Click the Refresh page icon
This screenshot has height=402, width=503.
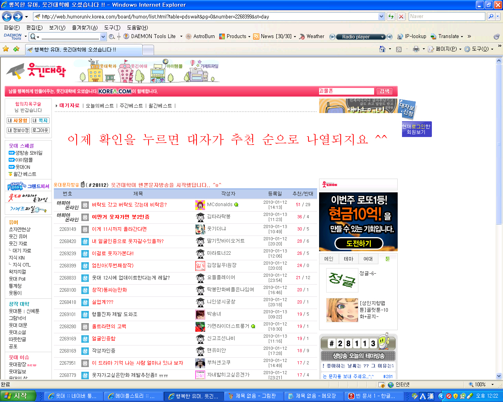(391, 16)
